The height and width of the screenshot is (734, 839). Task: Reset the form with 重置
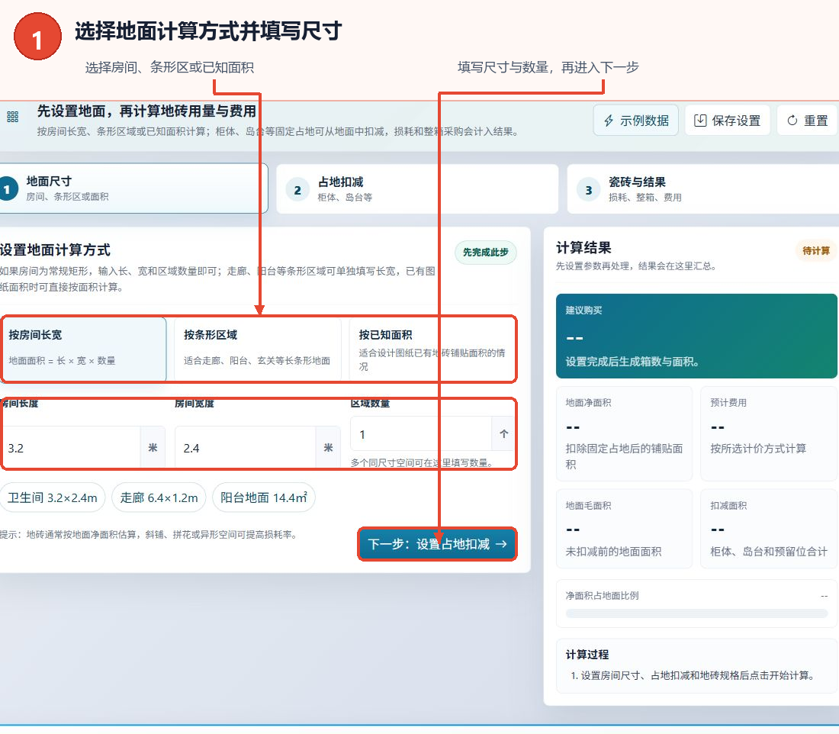point(808,121)
